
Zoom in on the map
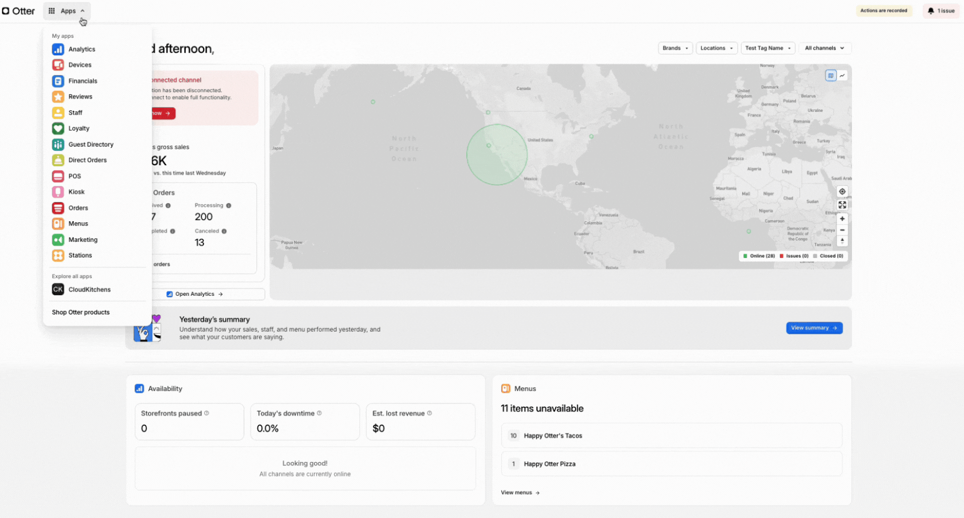[x=842, y=219]
